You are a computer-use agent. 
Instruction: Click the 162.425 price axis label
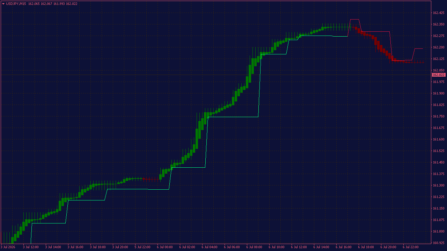click(439, 13)
